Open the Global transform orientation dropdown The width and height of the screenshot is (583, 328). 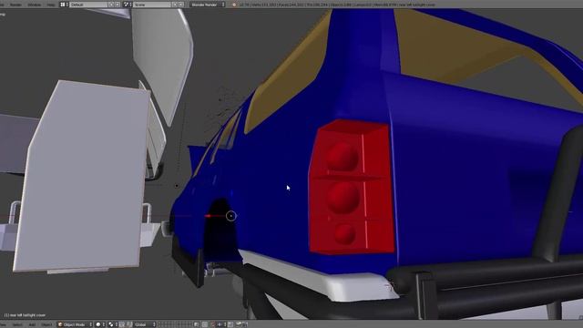(x=145, y=324)
